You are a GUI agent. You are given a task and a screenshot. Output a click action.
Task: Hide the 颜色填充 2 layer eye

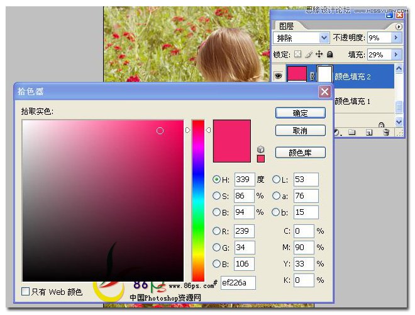pos(278,76)
